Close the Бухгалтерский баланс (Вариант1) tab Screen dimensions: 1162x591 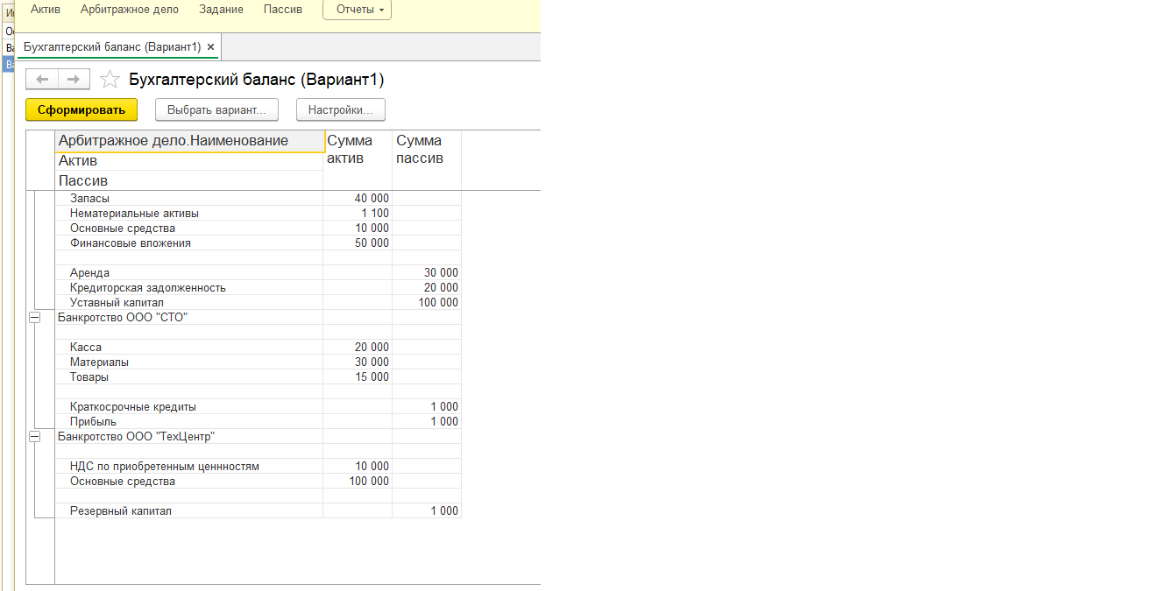click(211, 46)
